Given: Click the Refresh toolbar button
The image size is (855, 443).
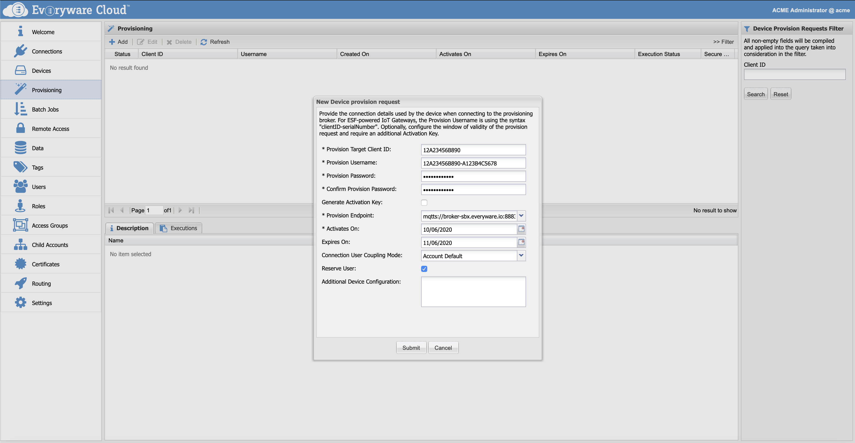Looking at the screenshot, I should [x=215, y=42].
